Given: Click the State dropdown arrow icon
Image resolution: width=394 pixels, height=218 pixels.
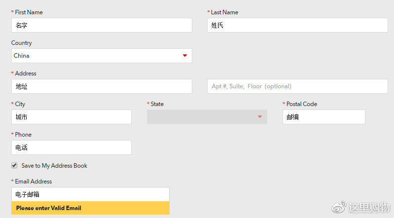Looking at the screenshot, I should (260, 117).
